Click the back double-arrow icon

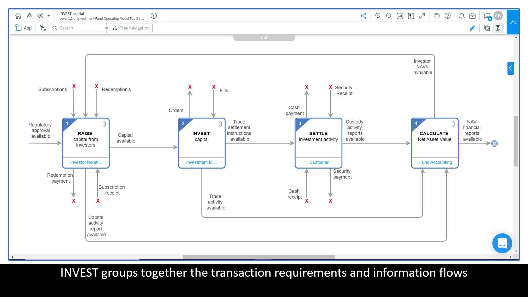(x=40, y=16)
